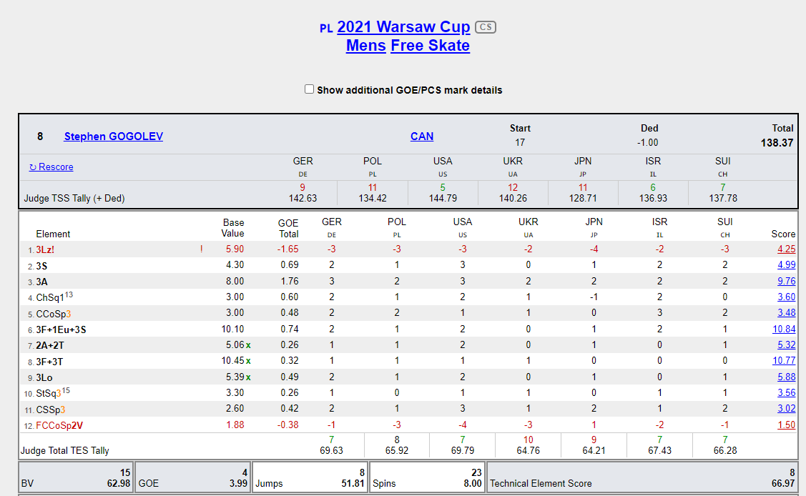The height and width of the screenshot is (496, 806).
Task: Open the 10.84 score for 3F+1Eu+3S
Action: tap(784, 329)
